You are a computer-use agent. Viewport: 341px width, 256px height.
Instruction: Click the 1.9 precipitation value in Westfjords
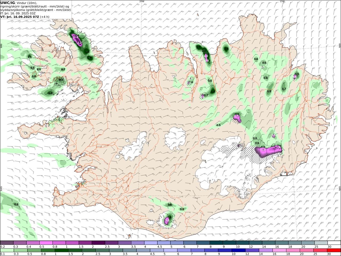click(x=89, y=58)
